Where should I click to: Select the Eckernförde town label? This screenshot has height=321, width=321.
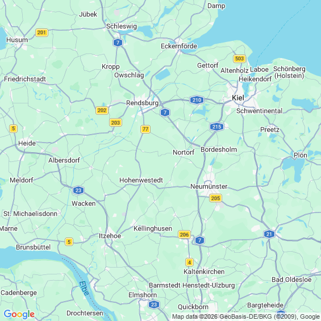(x=179, y=46)
